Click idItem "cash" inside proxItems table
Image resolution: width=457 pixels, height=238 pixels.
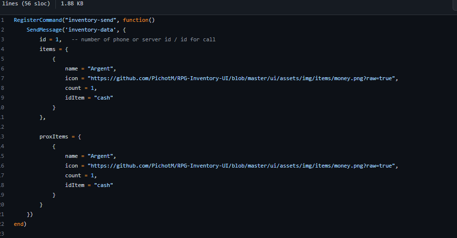pyautogui.click(x=89, y=185)
